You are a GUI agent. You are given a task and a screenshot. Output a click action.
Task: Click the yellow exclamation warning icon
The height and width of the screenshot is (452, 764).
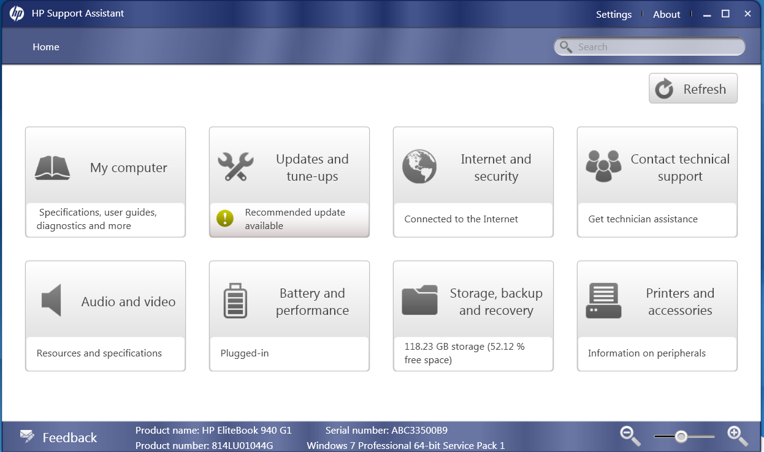225,219
